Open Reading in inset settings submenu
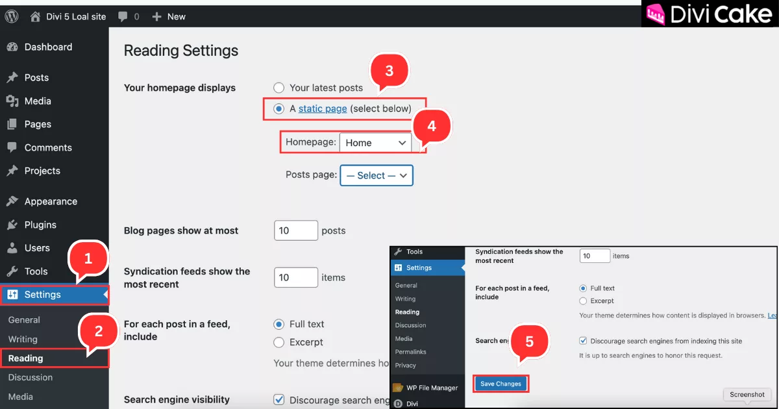779x409 pixels. (407, 312)
